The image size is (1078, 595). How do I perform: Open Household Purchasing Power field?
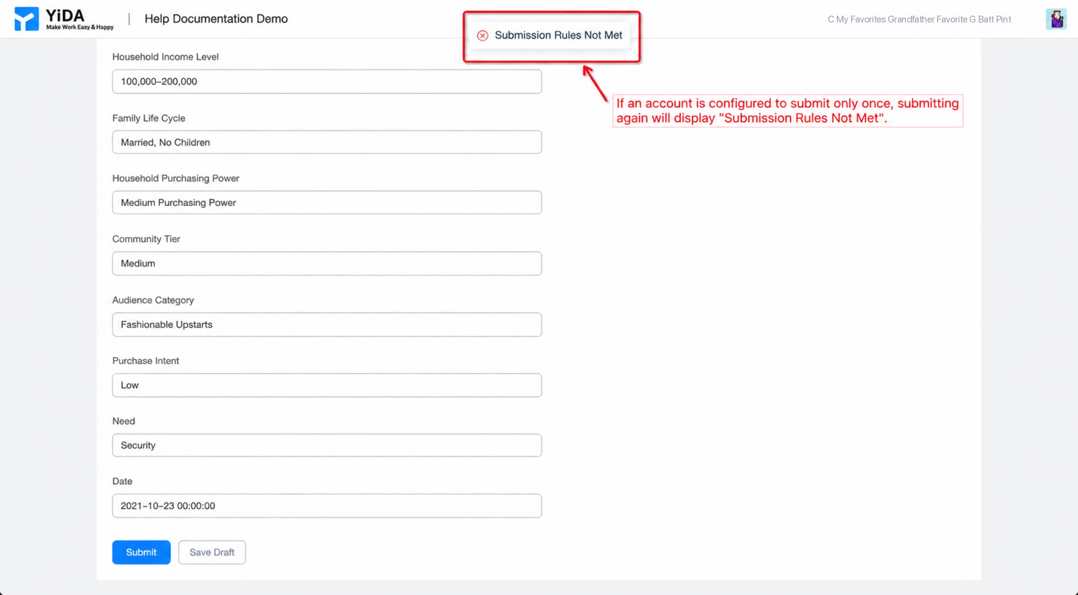[x=327, y=203]
